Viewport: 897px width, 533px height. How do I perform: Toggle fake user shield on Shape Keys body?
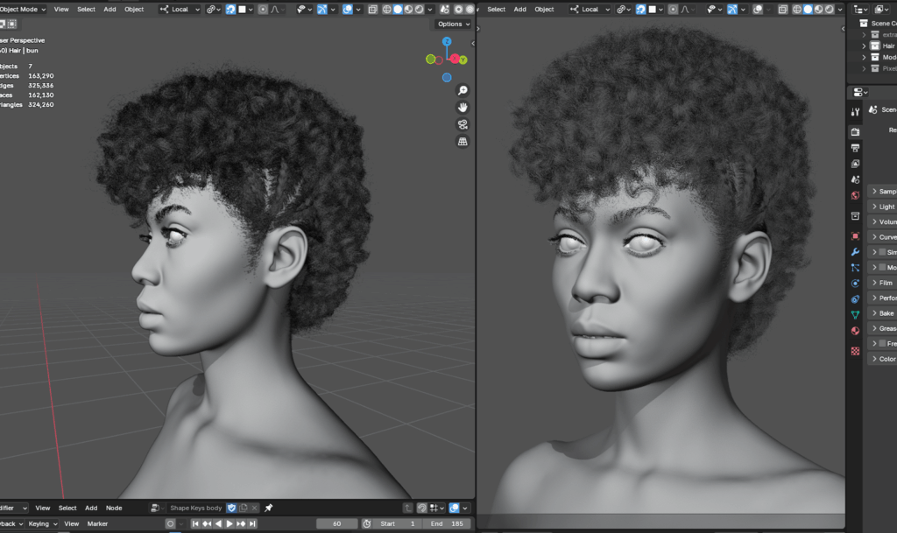(231, 507)
